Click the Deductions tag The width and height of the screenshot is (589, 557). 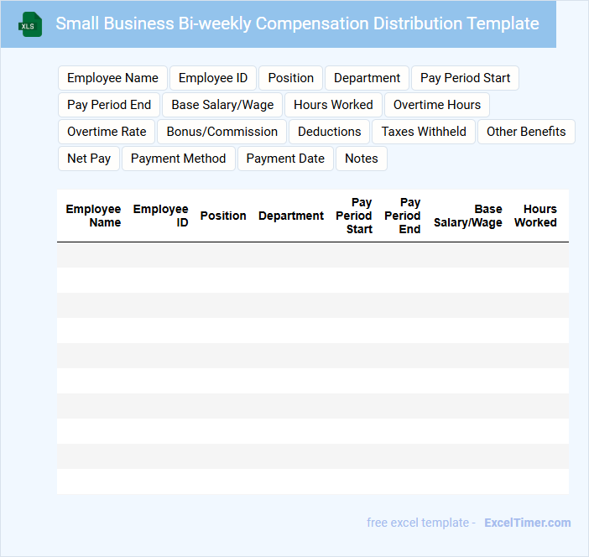coord(329,132)
